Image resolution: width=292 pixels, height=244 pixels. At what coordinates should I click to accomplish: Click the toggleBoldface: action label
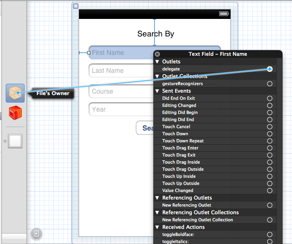pos(178,235)
